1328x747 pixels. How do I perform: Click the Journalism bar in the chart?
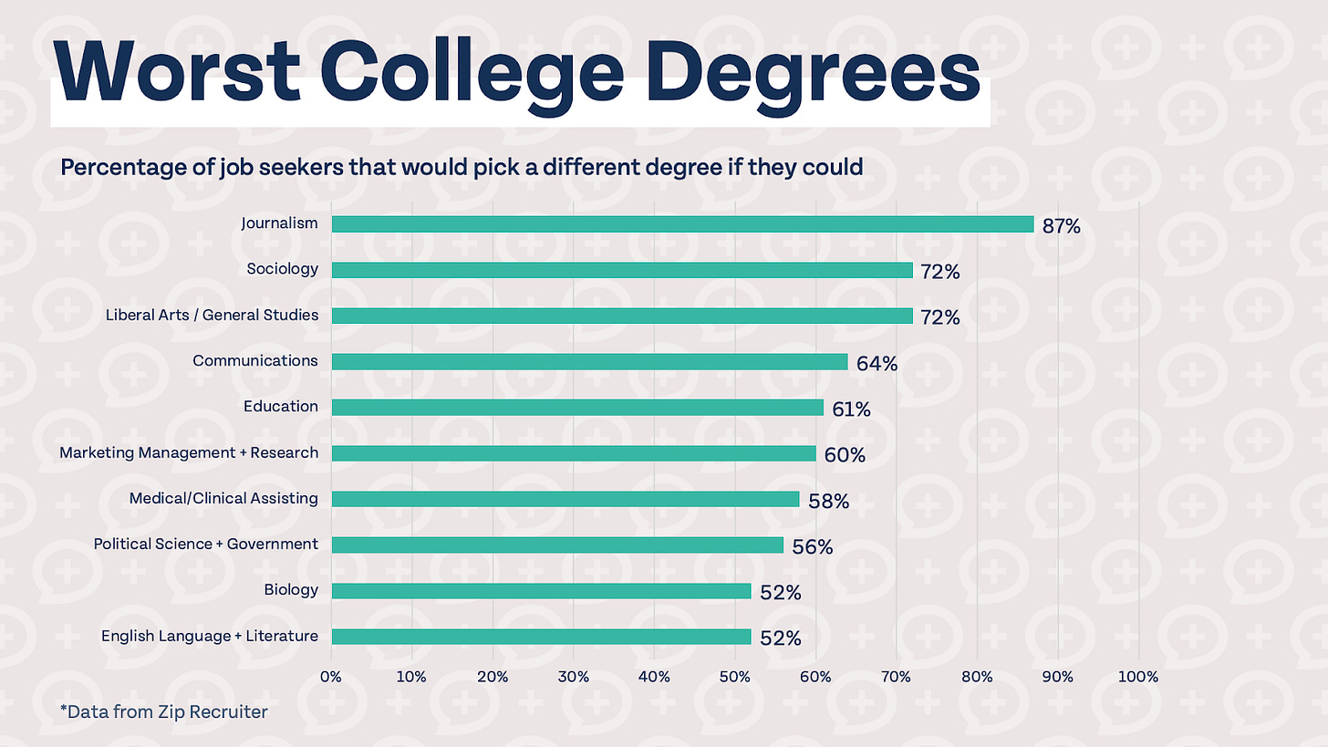[682, 224]
